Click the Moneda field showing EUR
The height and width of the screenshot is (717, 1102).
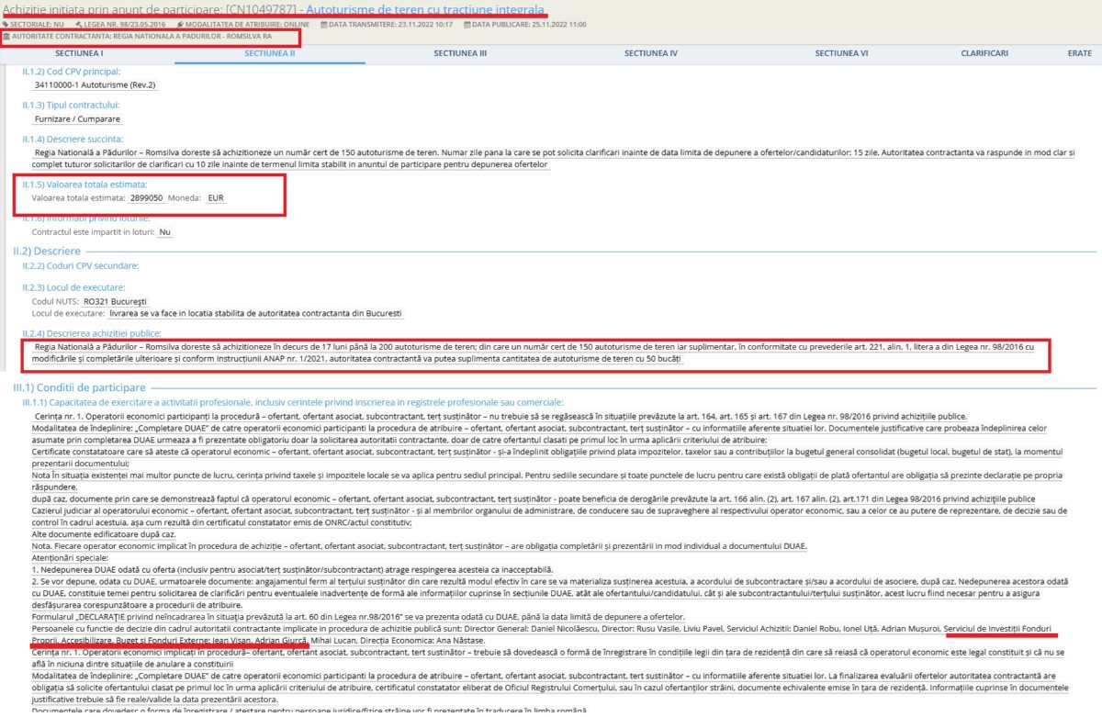pyautogui.click(x=215, y=197)
